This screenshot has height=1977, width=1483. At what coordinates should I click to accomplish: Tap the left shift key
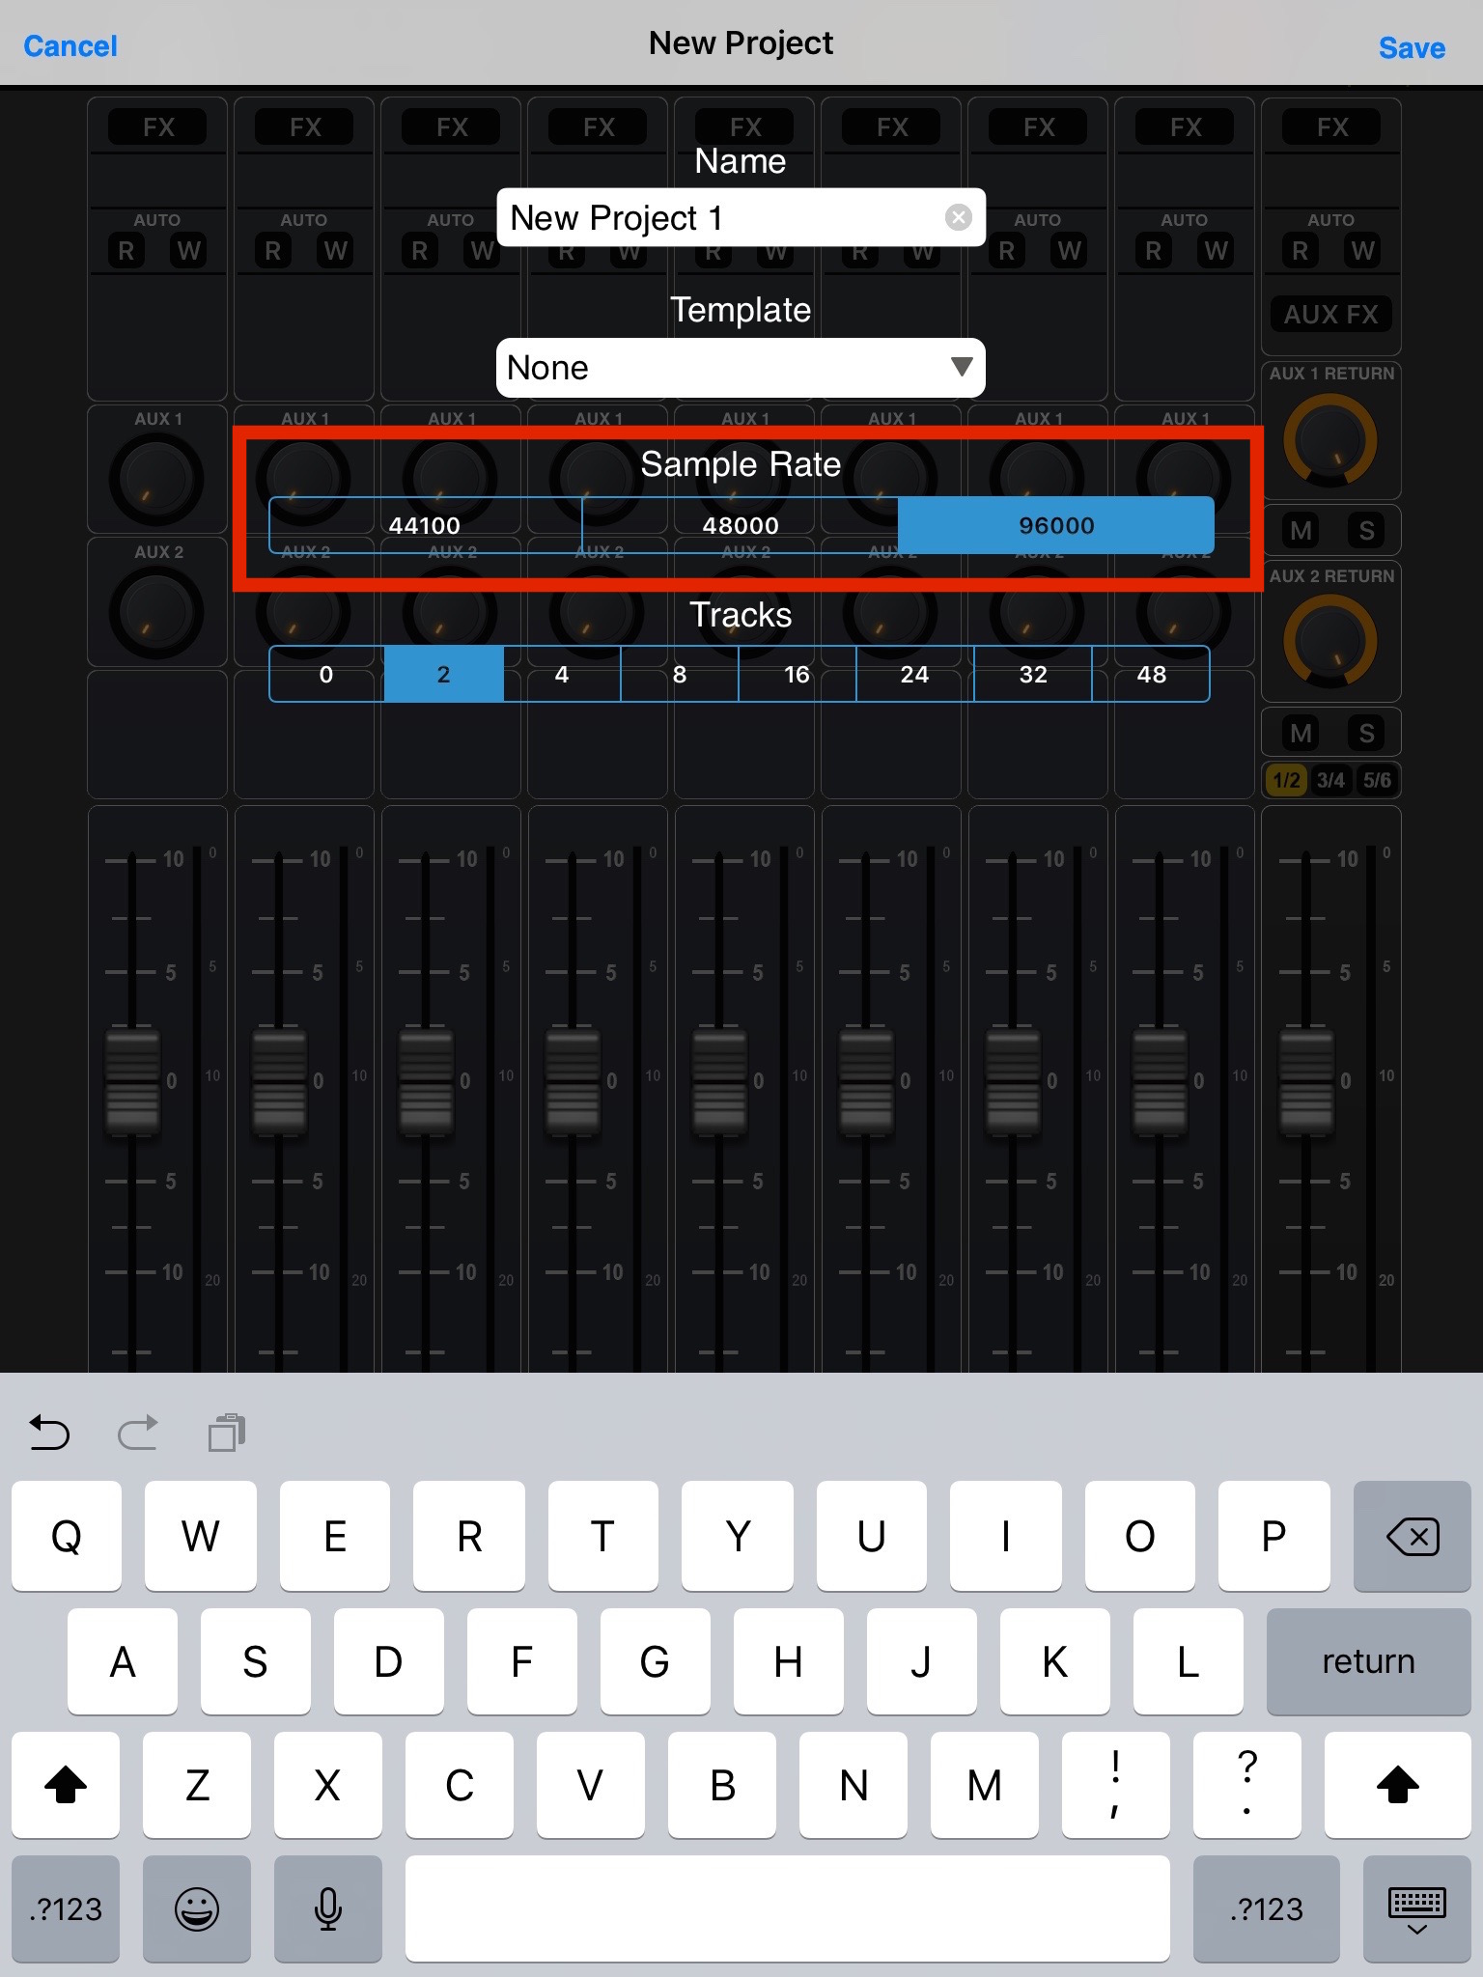pos(66,1785)
